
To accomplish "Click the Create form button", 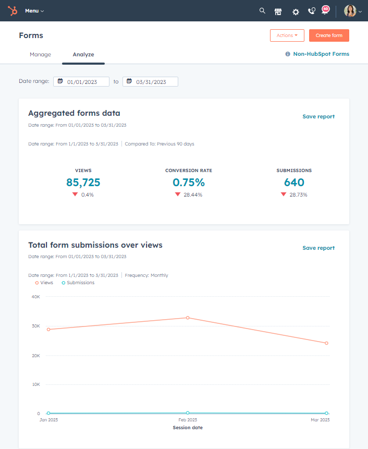I will tap(329, 35).
